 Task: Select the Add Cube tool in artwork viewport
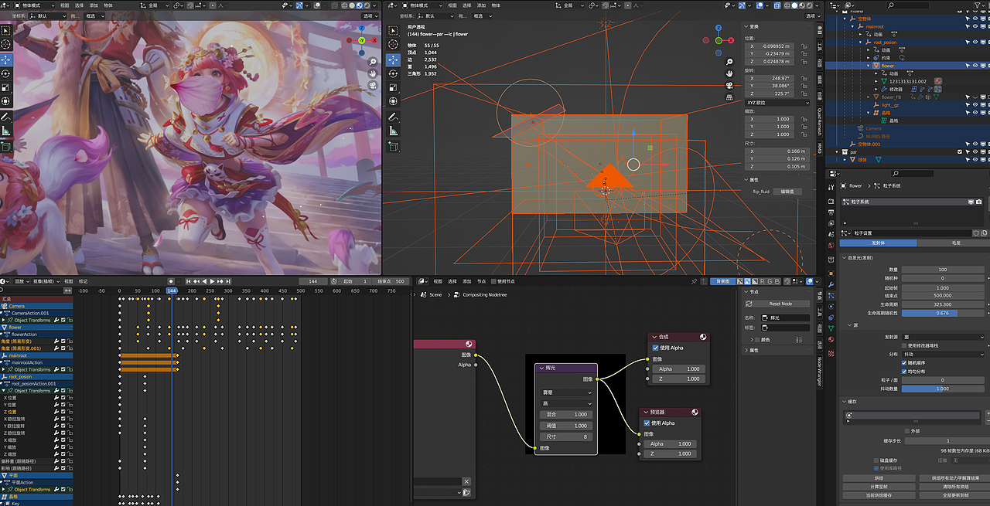point(6,146)
